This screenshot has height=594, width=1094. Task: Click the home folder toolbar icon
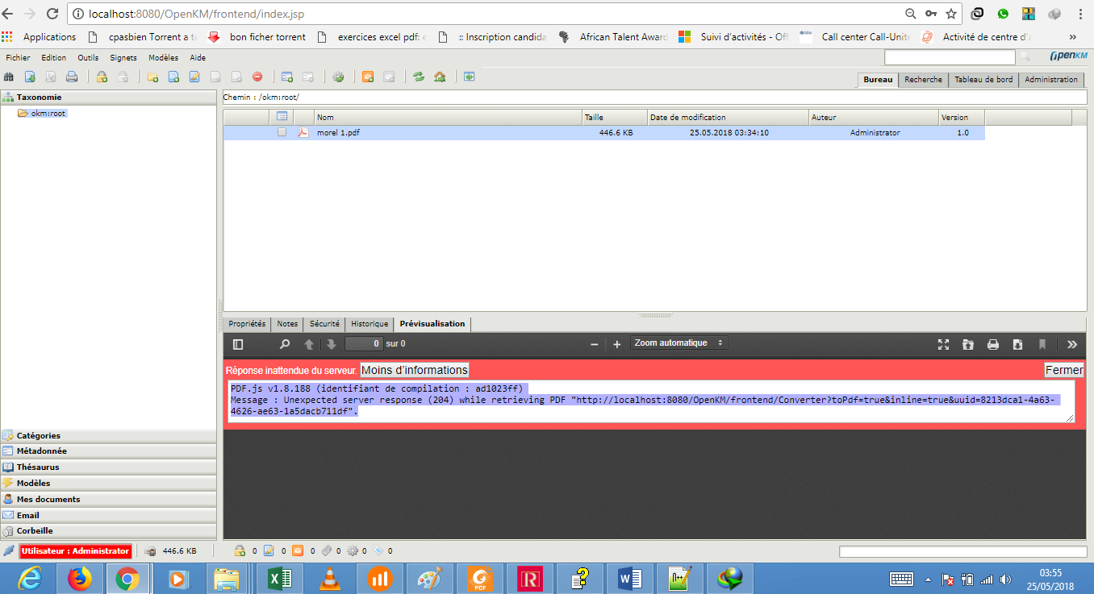pos(440,77)
